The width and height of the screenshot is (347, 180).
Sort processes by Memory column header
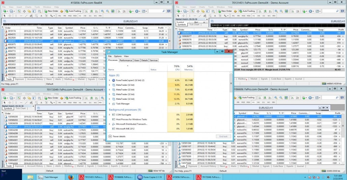(x=187, y=68)
